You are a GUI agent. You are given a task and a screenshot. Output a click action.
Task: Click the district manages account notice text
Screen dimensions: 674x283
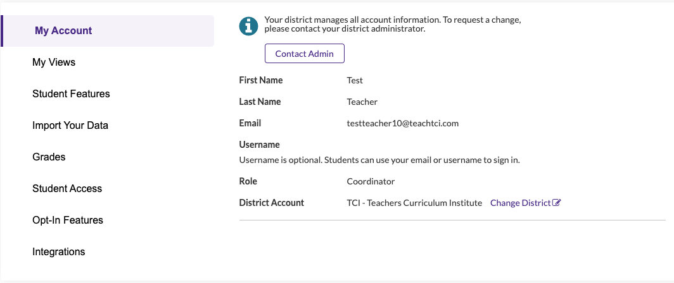click(392, 24)
